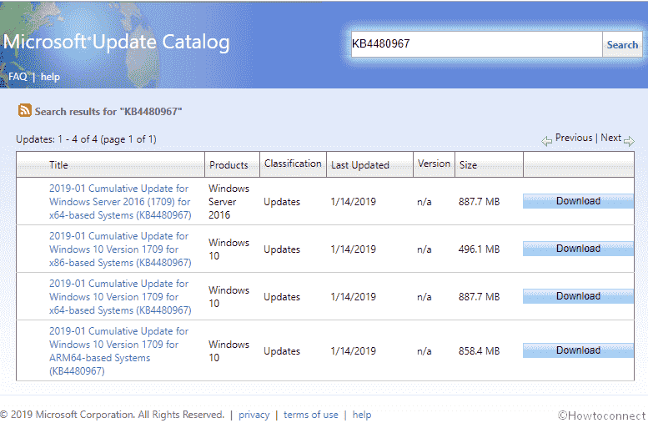Click the Next page arrow icon
The height and width of the screenshot is (423, 648).
629,141
